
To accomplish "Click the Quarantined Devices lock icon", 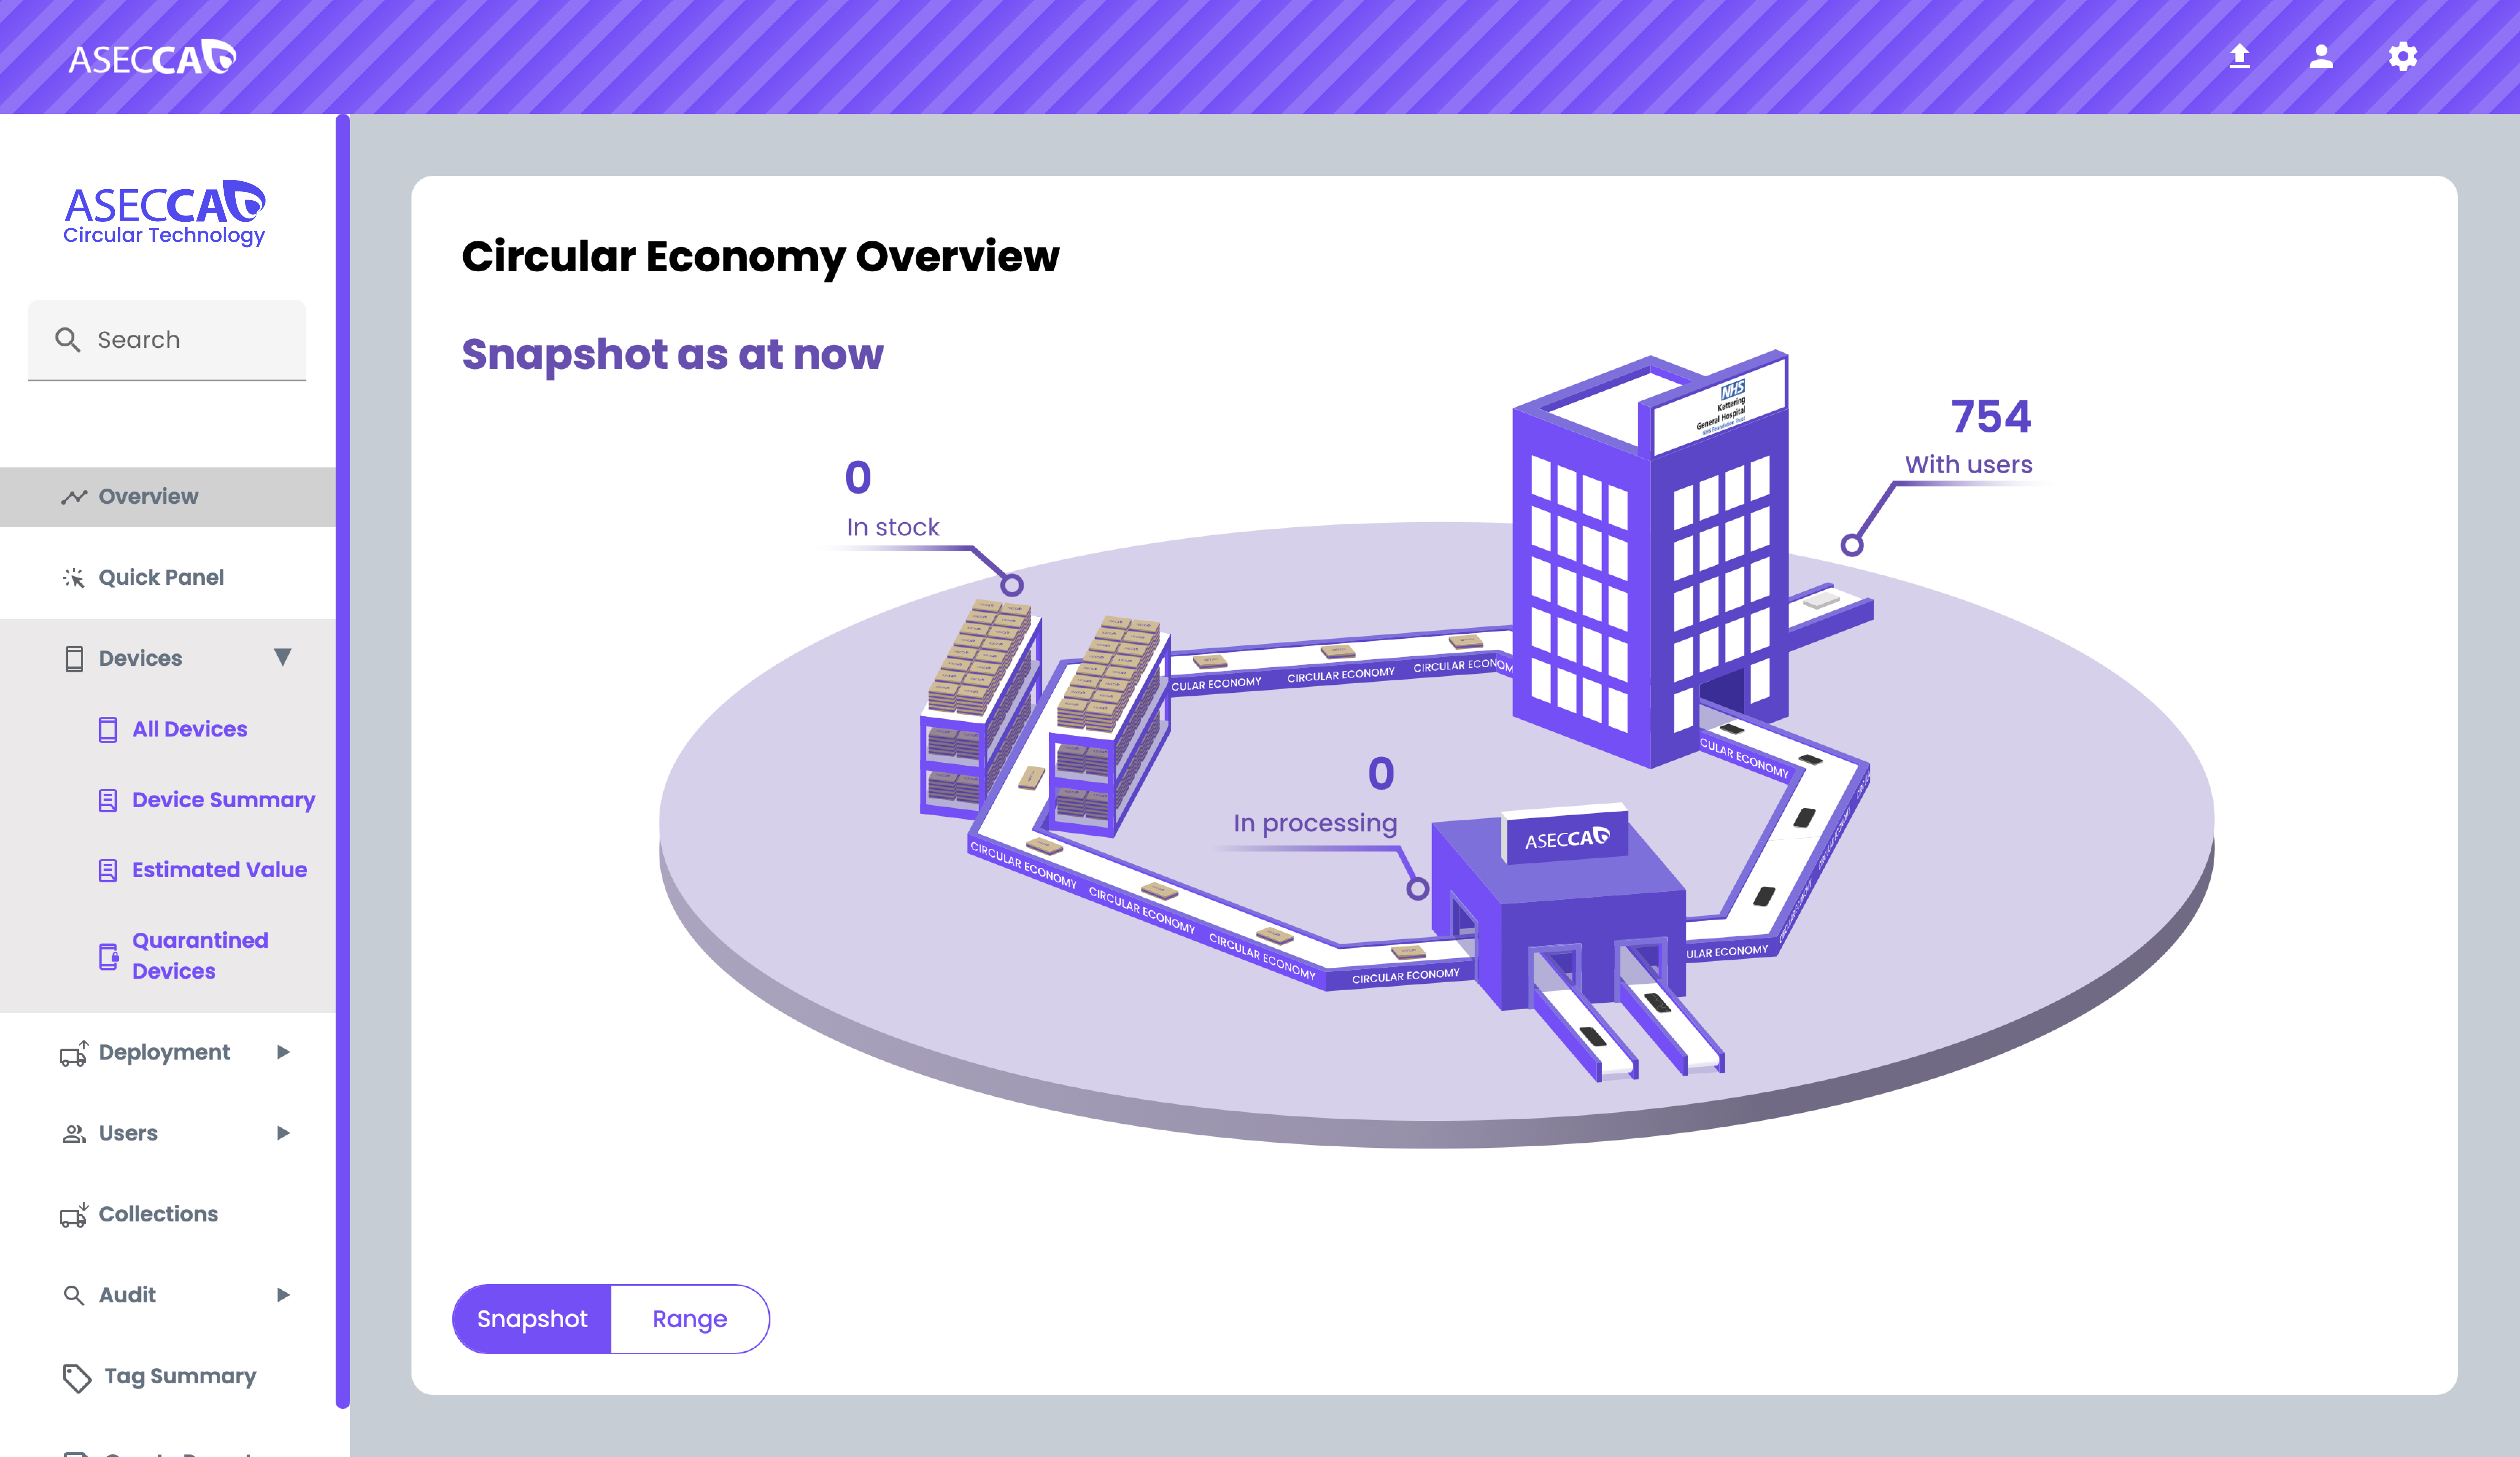I will tap(108, 956).
